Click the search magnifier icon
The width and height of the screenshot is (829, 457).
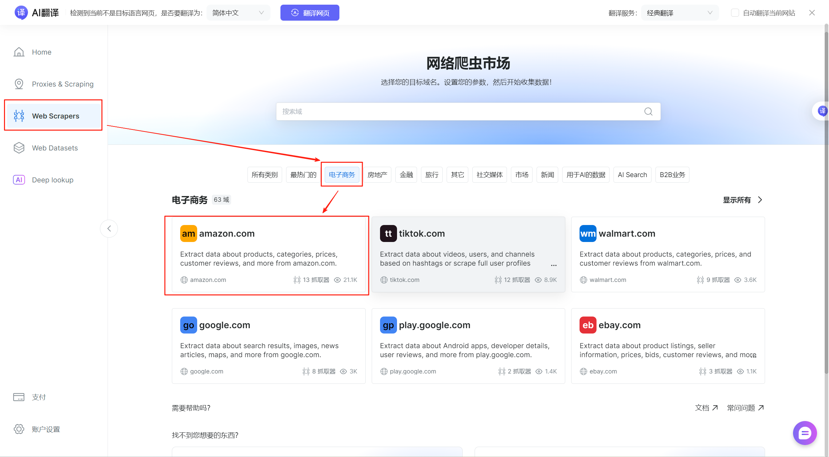coord(648,112)
